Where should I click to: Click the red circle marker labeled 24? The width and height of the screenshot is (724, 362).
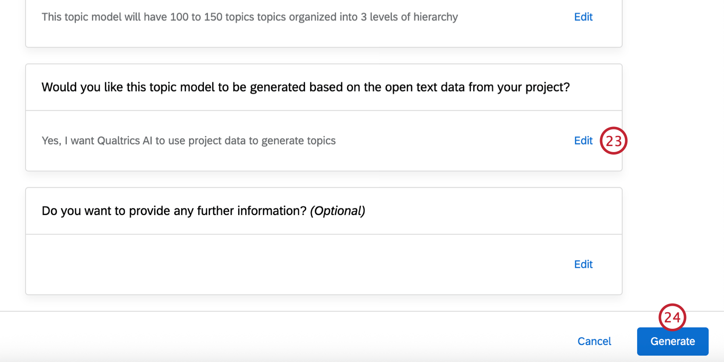point(673,317)
